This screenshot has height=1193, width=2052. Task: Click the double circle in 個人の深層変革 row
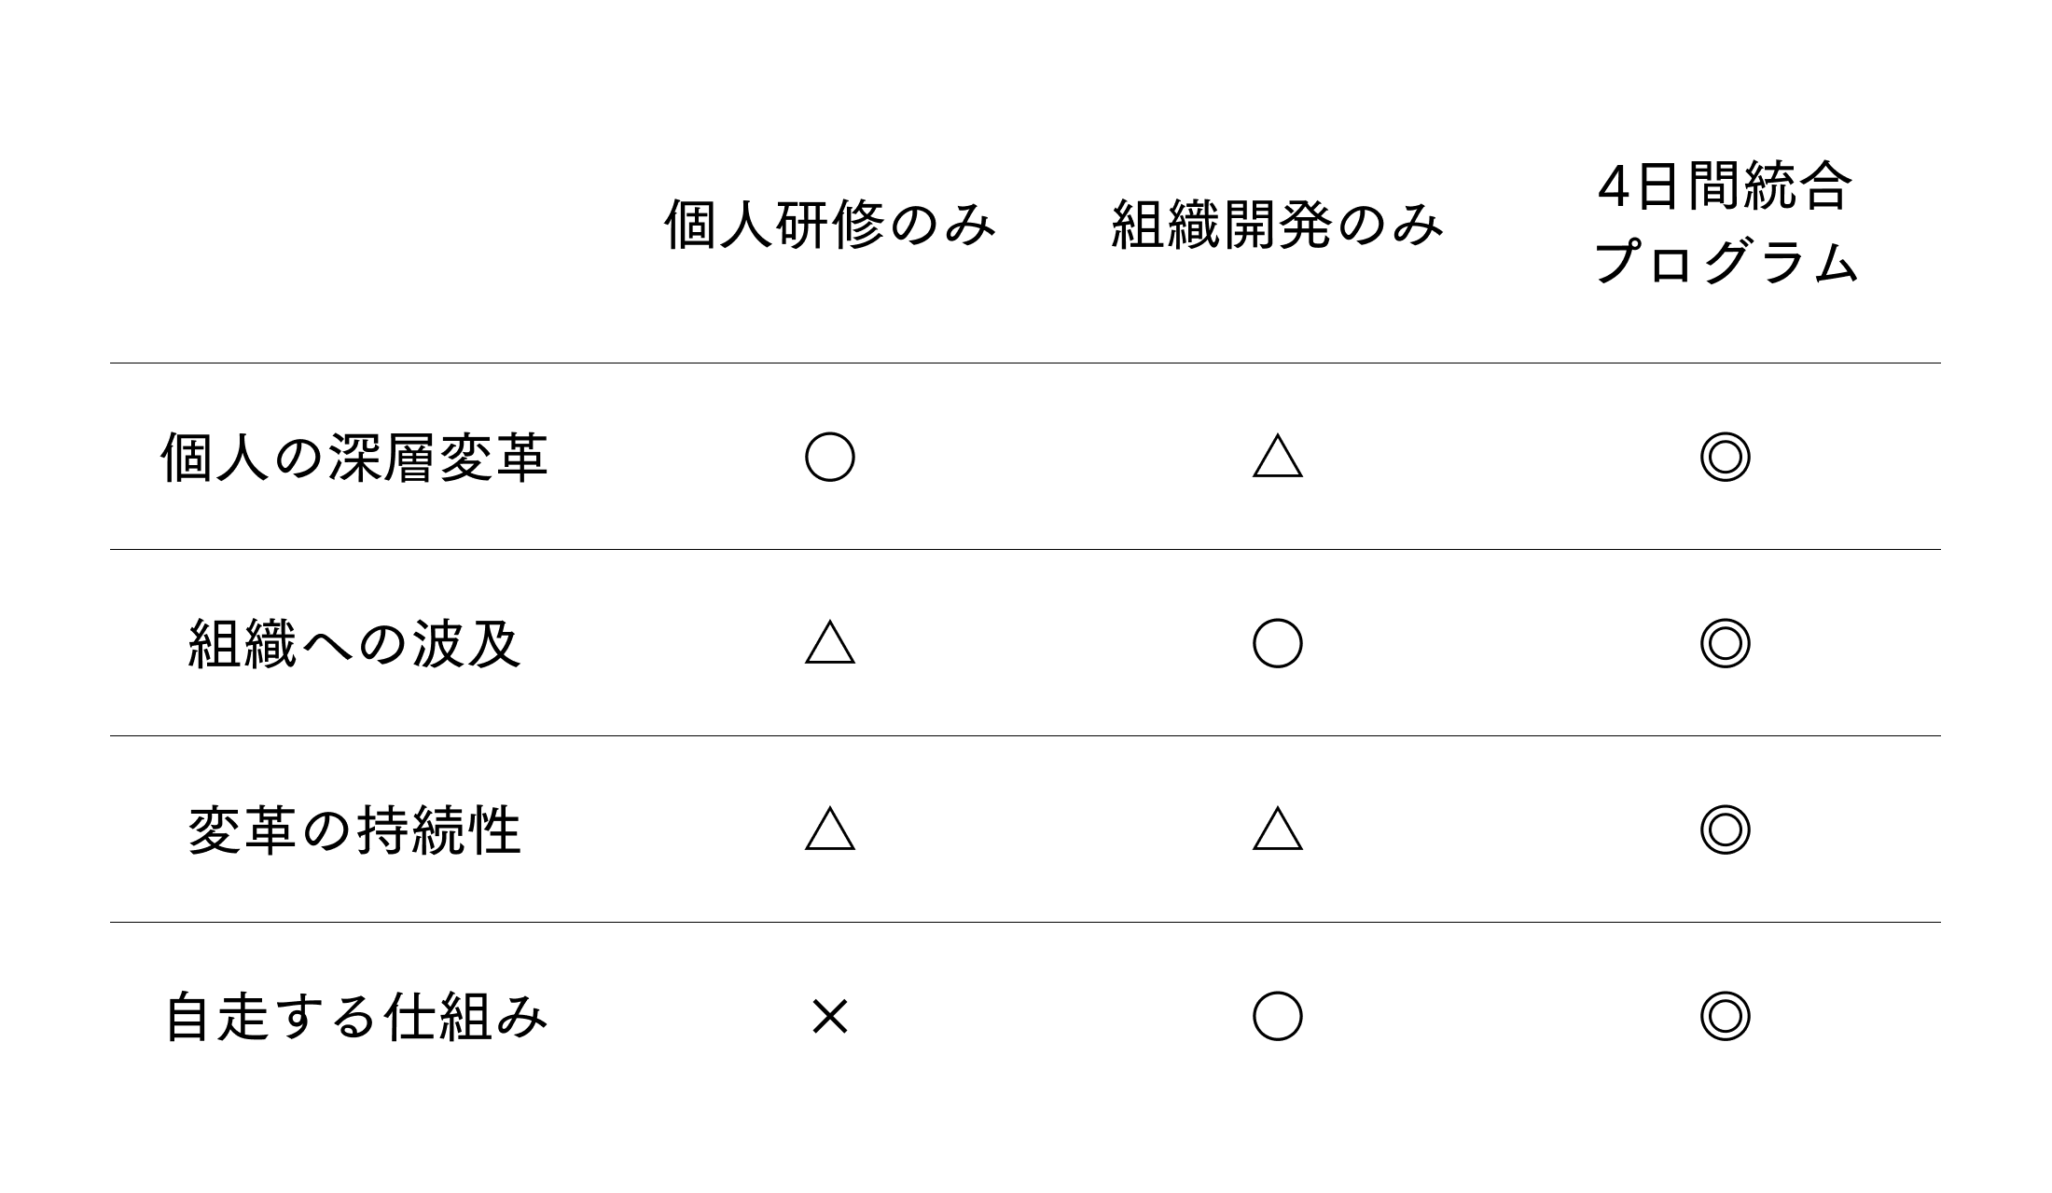[1725, 457]
